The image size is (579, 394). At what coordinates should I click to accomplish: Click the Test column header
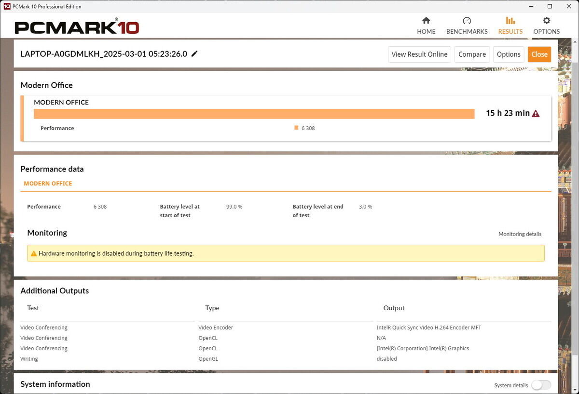(33, 308)
